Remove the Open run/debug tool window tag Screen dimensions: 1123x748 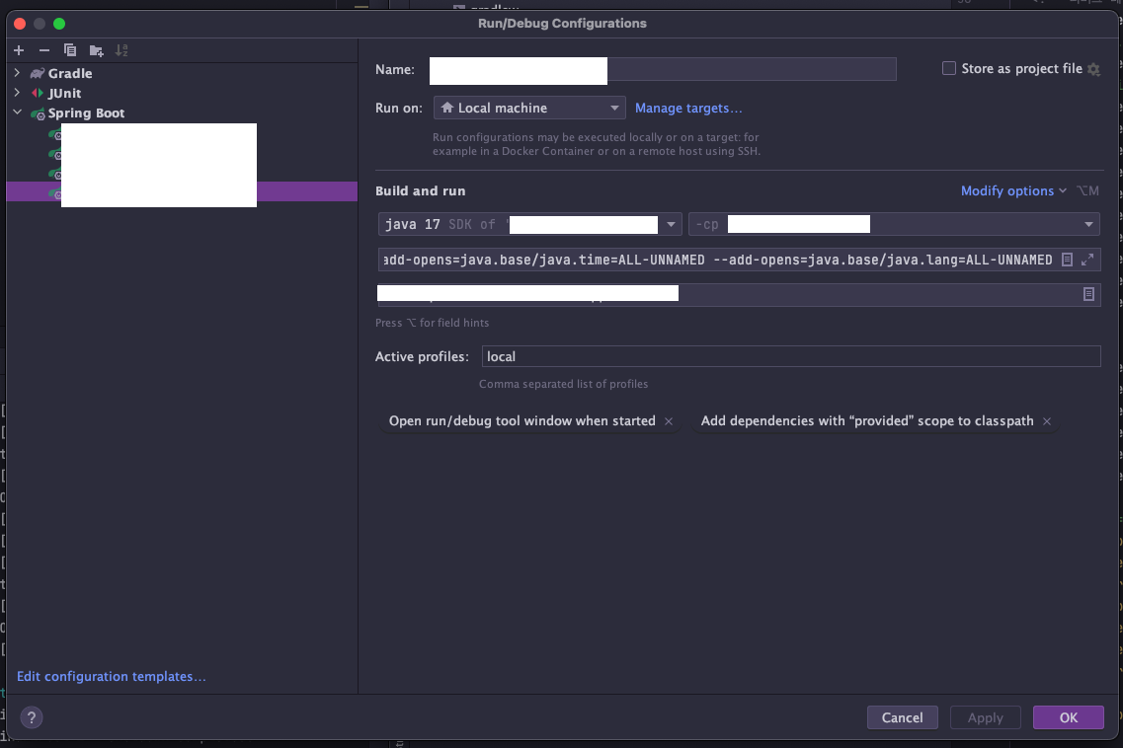(x=669, y=420)
